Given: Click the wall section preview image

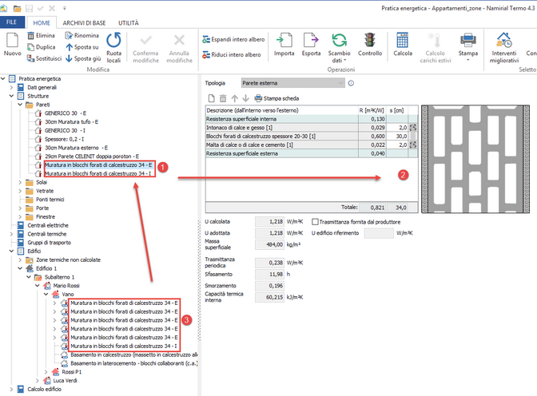Looking at the screenshot, I should tap(475, 159).
